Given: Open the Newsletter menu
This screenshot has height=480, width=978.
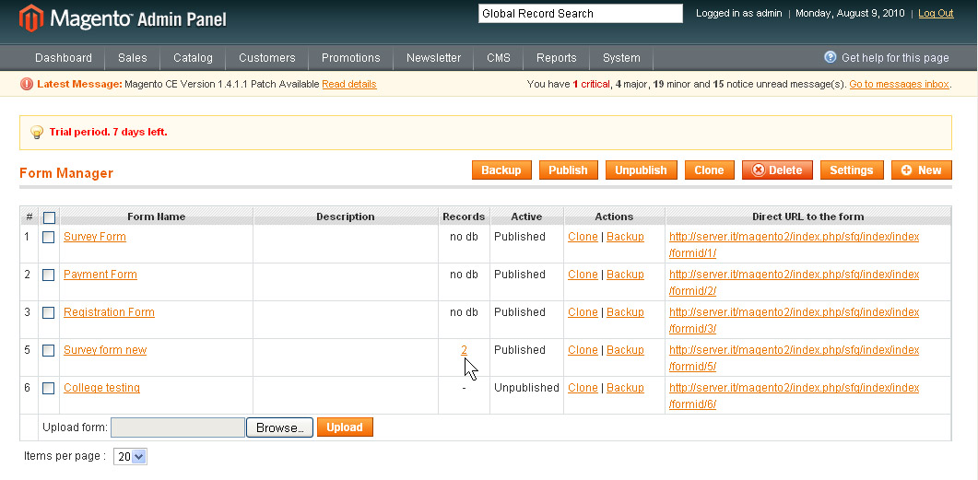Looking at the screenshot, I should (x=433, y=58).
